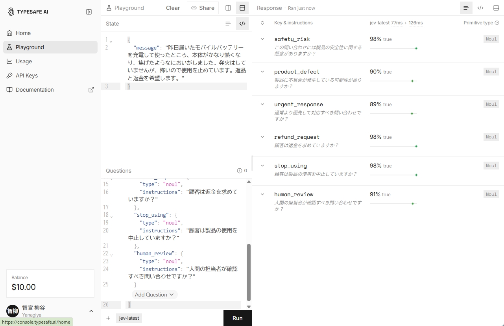Fold the human_review block
Viewport: 504px width, 326px height.
111,254
